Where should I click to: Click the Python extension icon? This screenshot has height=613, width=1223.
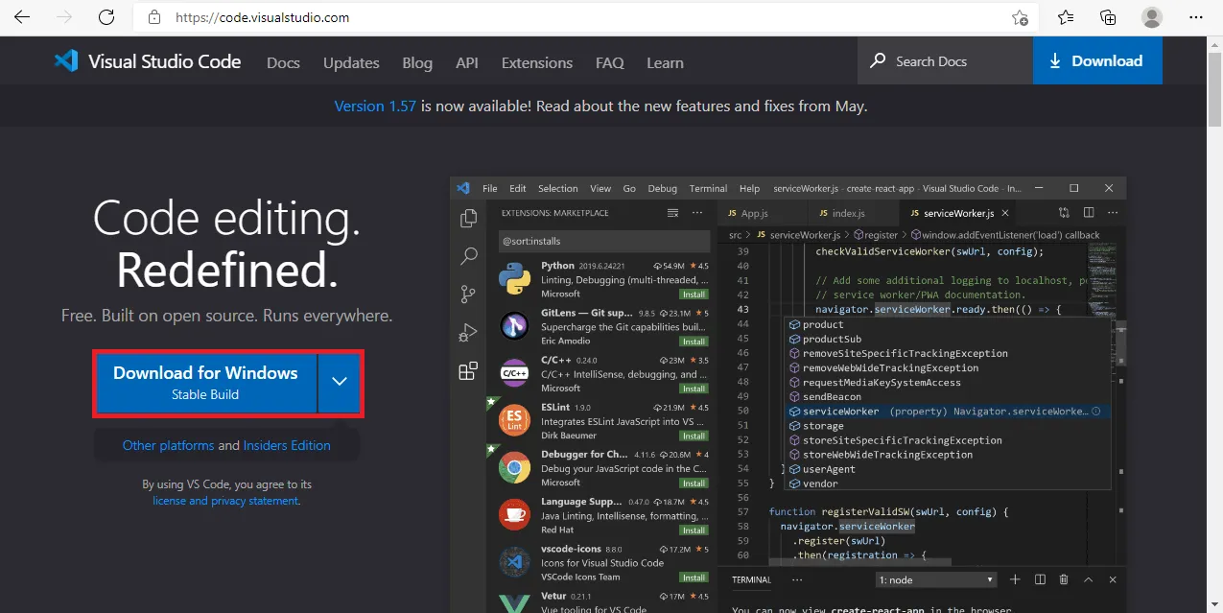[515, 279]
